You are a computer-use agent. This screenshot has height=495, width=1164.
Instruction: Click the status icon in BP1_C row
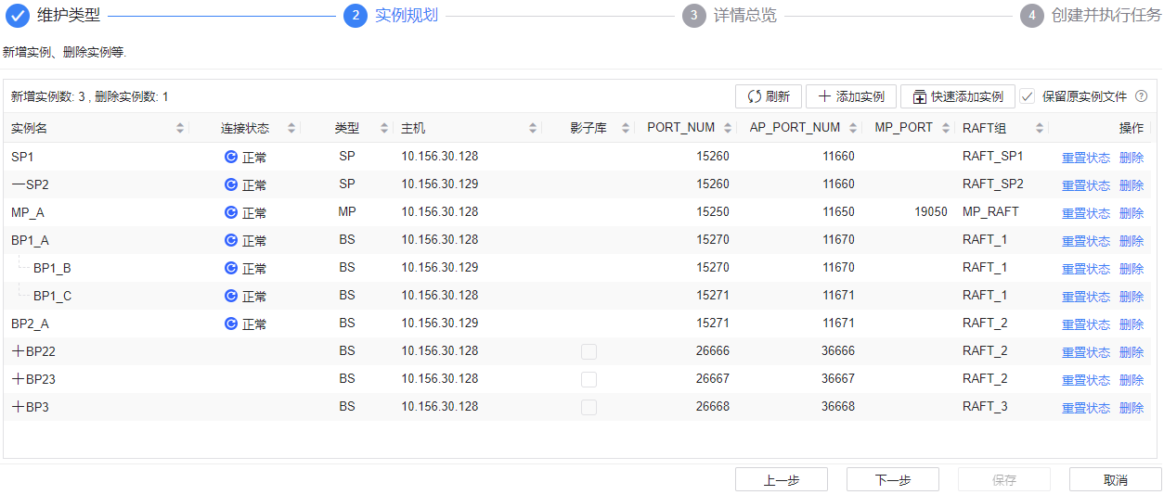click(231, 296)
